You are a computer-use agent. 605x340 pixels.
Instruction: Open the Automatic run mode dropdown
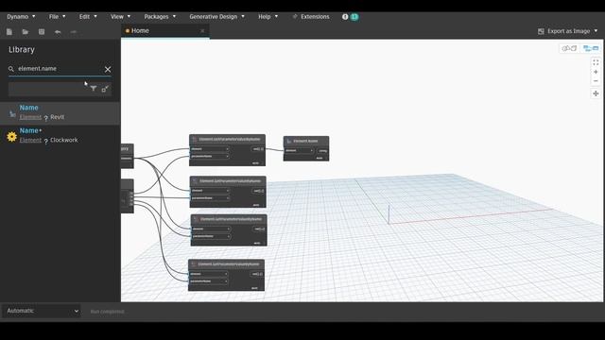click(42, 311)
